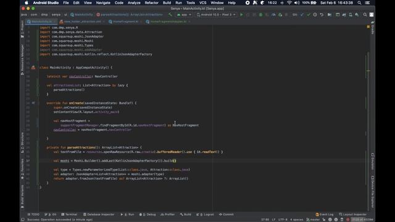Toggle the Device File Explorer side panel
Screen dimensions: 395x222
tap(373, 192)
